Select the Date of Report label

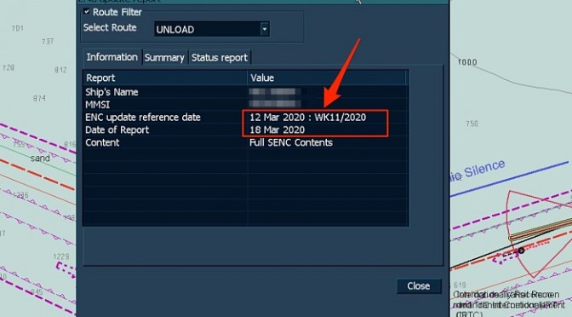point(117,130)
